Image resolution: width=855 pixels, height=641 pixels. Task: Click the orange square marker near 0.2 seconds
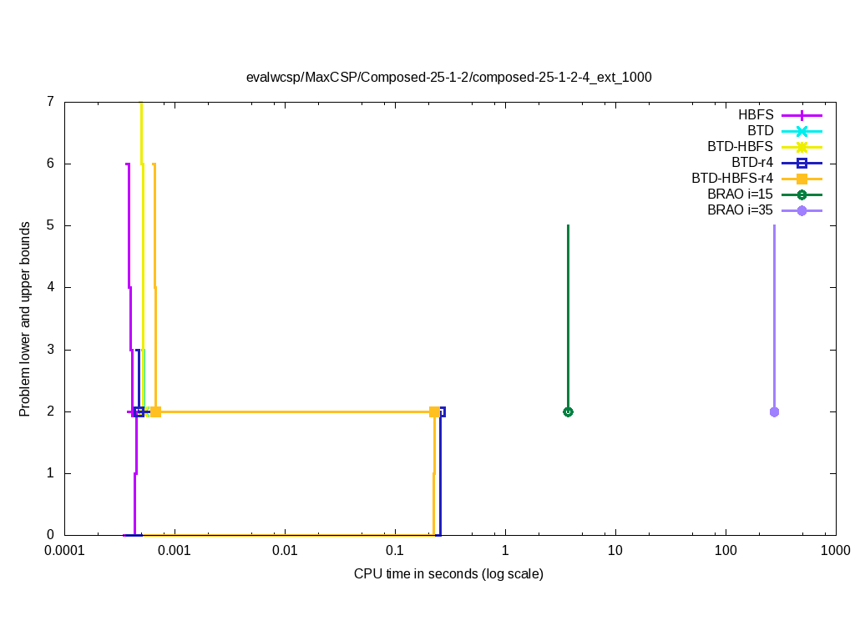coord(433,411)
